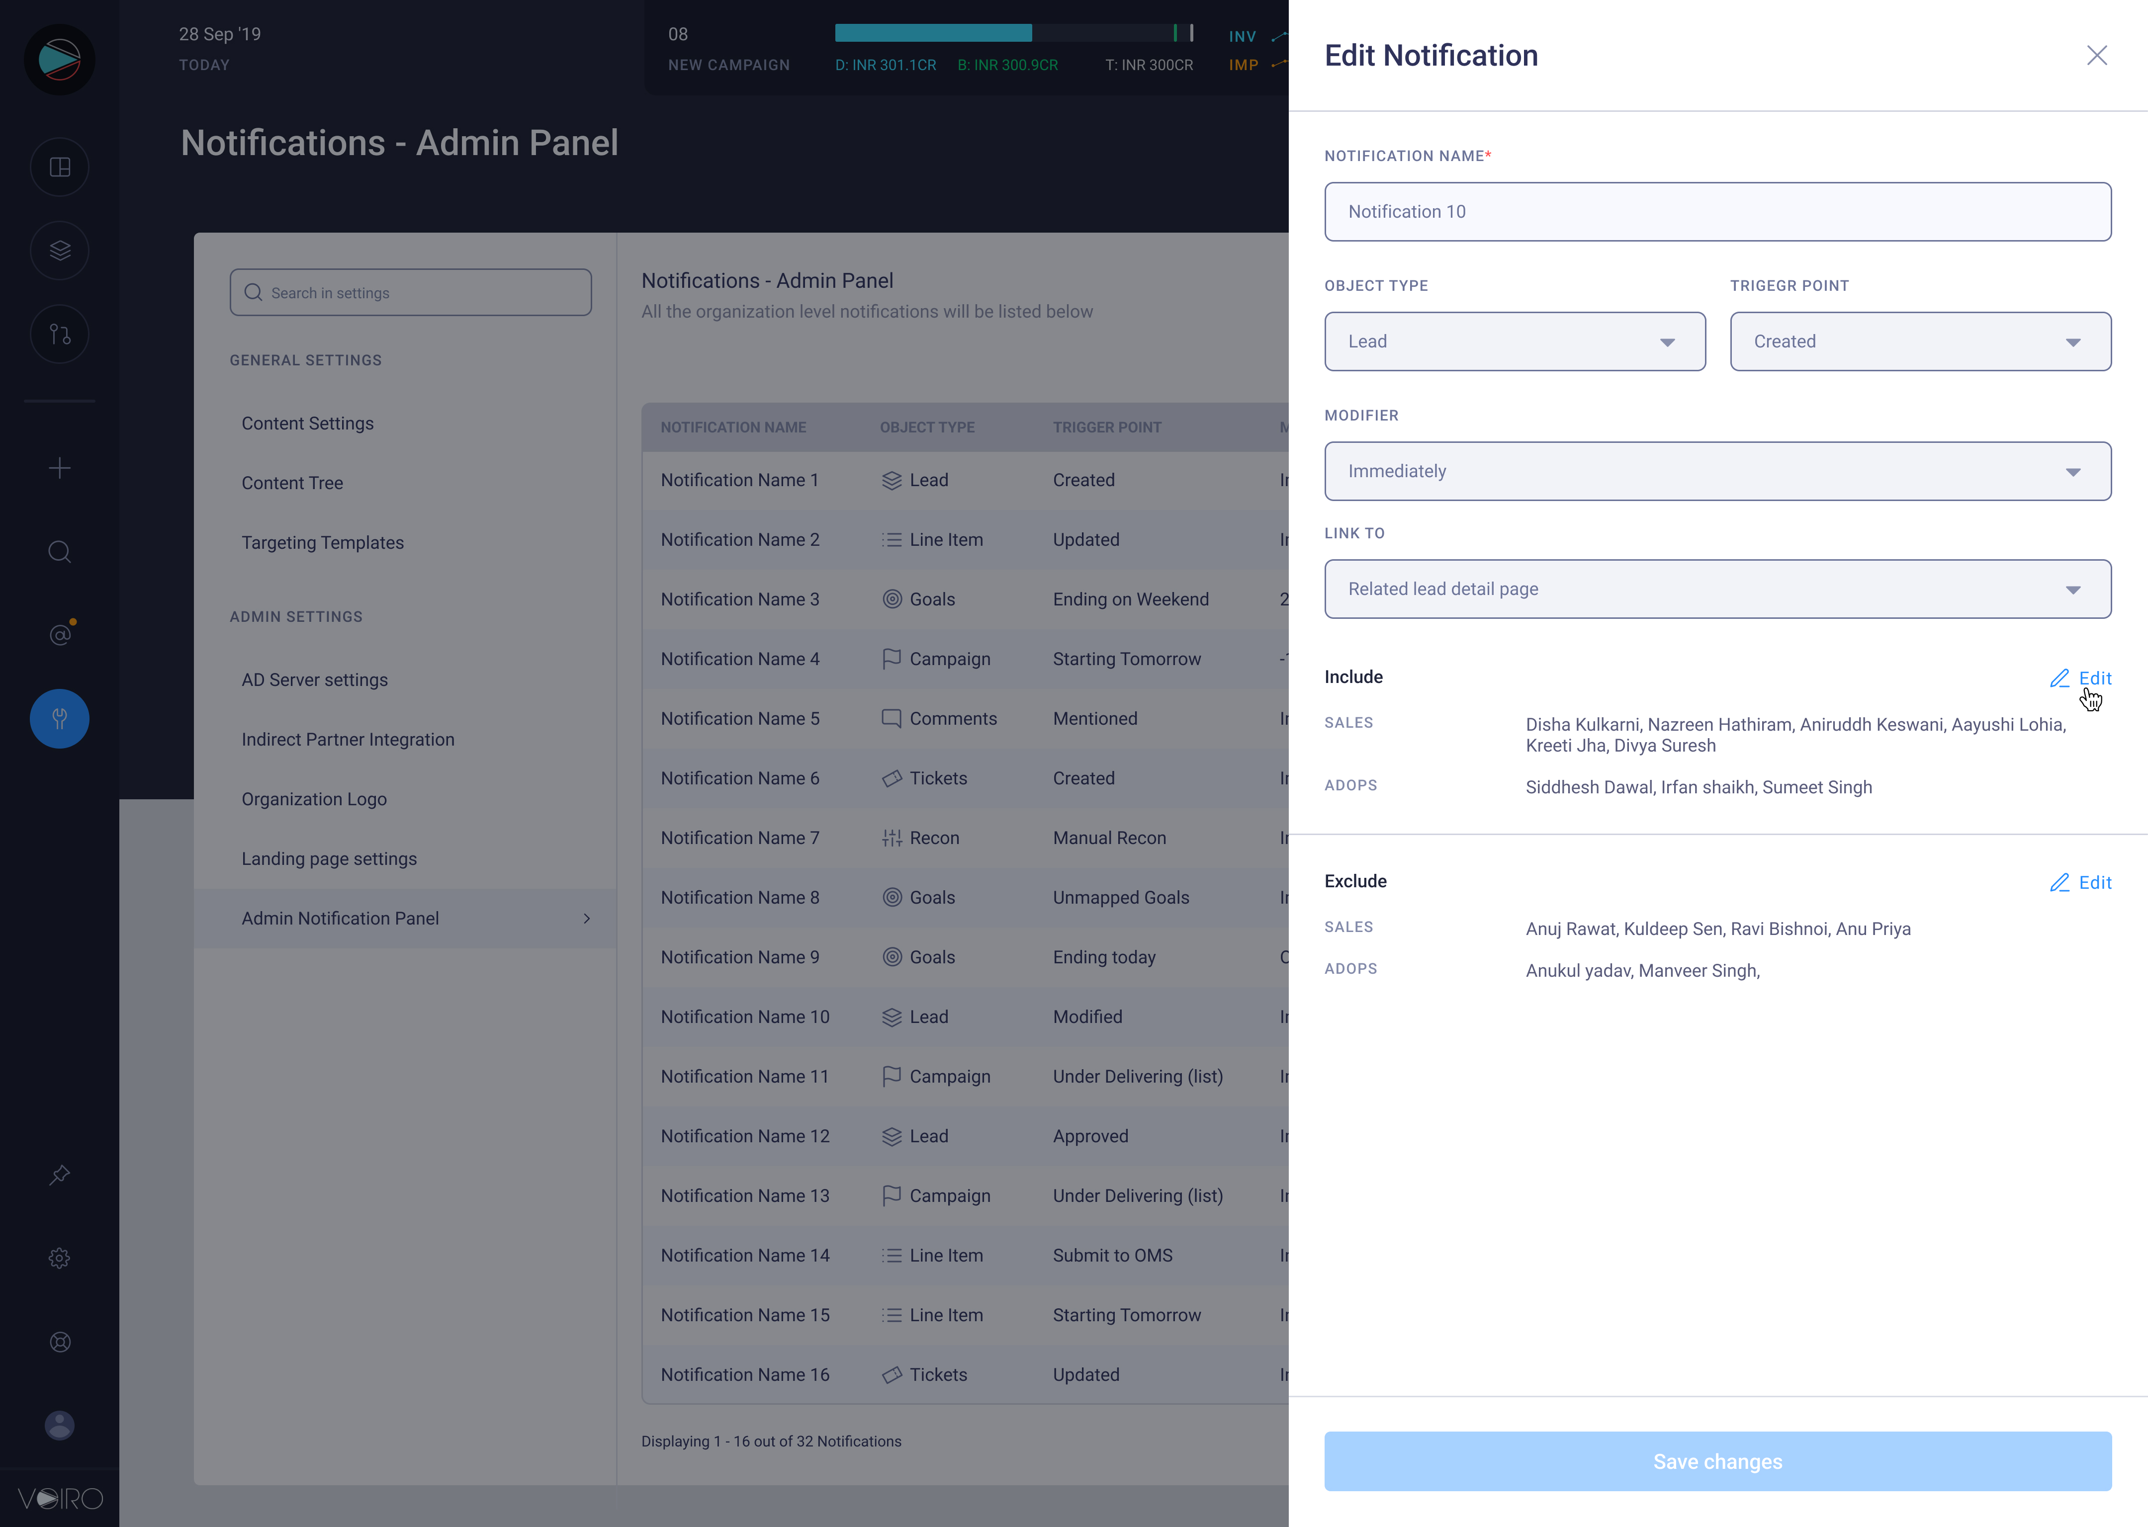2148x1527 pixels.
Task: Open the Trigger Point Created dropdown
Action: [x=1919, y=341]
